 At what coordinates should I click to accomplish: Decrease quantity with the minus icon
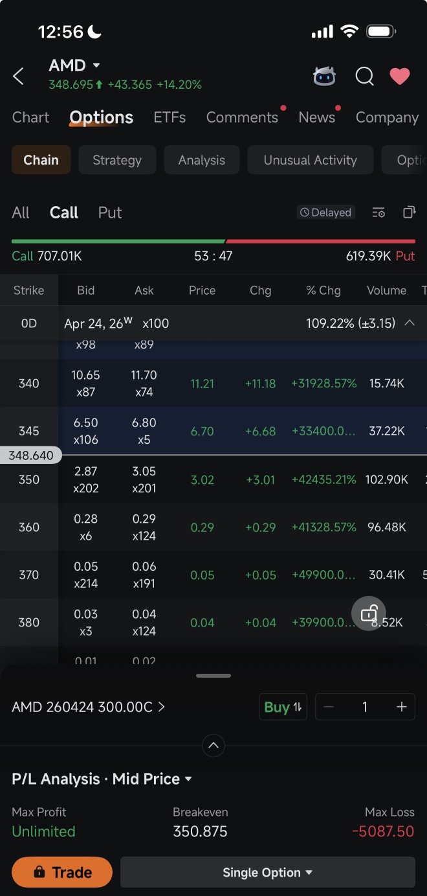click(328, 707)
